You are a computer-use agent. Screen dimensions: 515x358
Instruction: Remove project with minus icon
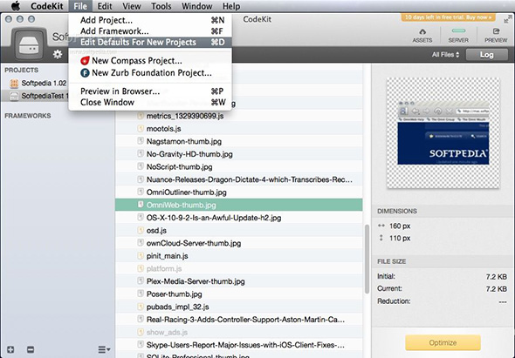(31, 349)
